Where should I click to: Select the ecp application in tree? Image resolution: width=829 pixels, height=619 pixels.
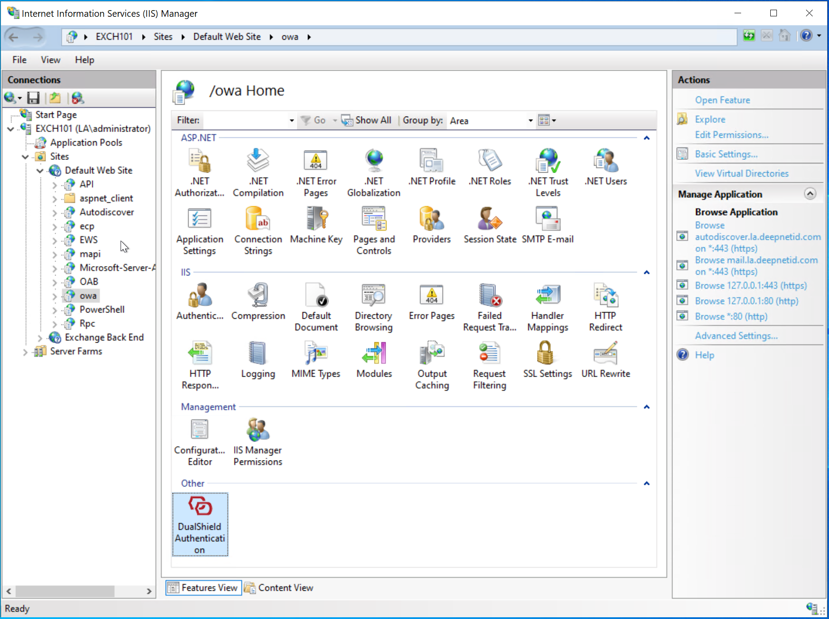87,226
